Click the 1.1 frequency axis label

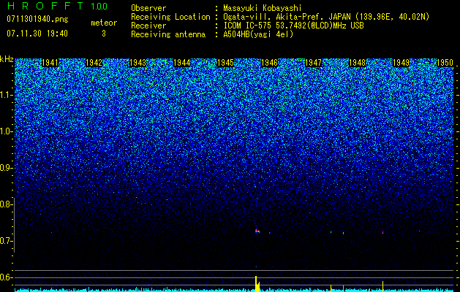click(x=6, y=95)
